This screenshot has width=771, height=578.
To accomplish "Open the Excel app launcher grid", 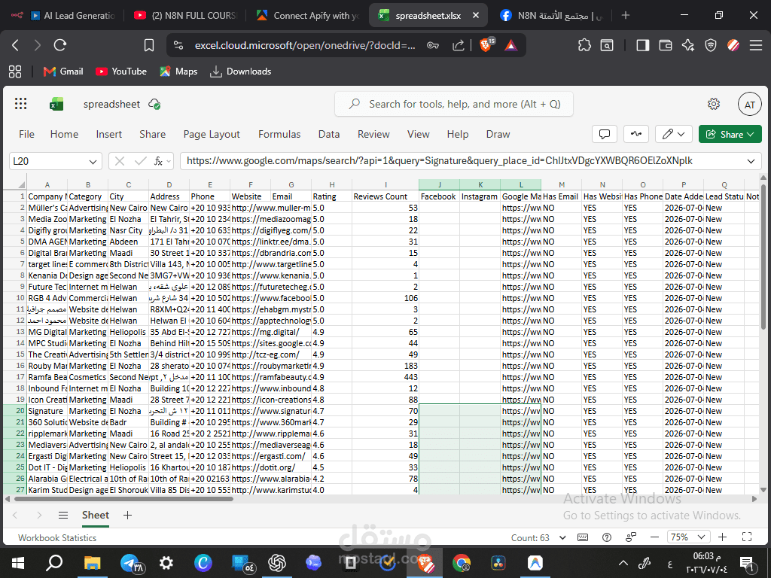I will click(x=20, y=104).
